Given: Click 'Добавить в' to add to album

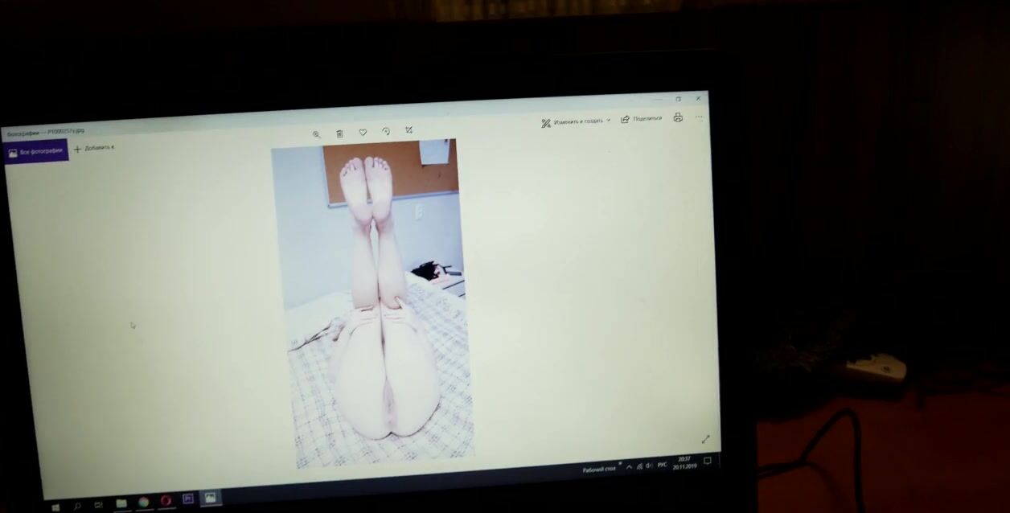Looking at the screenshot, I should [x=95, y=148].
